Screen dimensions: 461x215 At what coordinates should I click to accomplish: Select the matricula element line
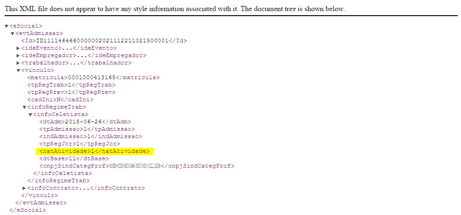tap(93, 78)
